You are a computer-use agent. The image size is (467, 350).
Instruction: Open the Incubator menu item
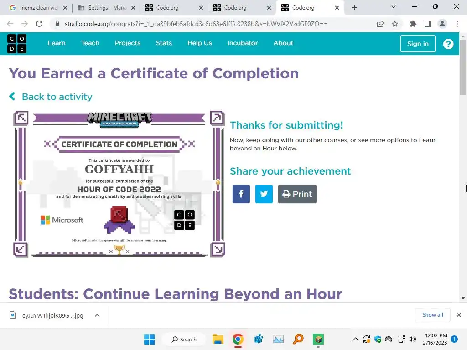(x=243, y=43)
